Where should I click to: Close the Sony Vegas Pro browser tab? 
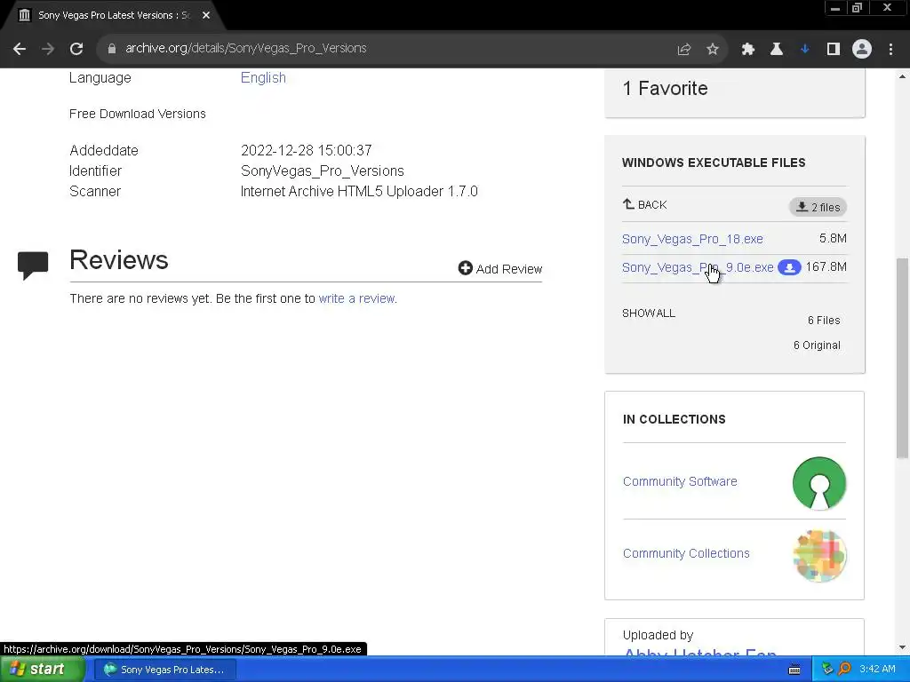206,16
